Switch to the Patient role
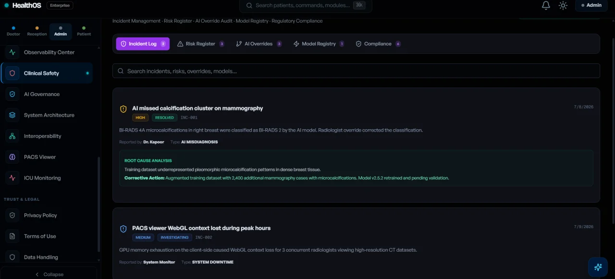 pyautogui.click(x=84, y=32)
